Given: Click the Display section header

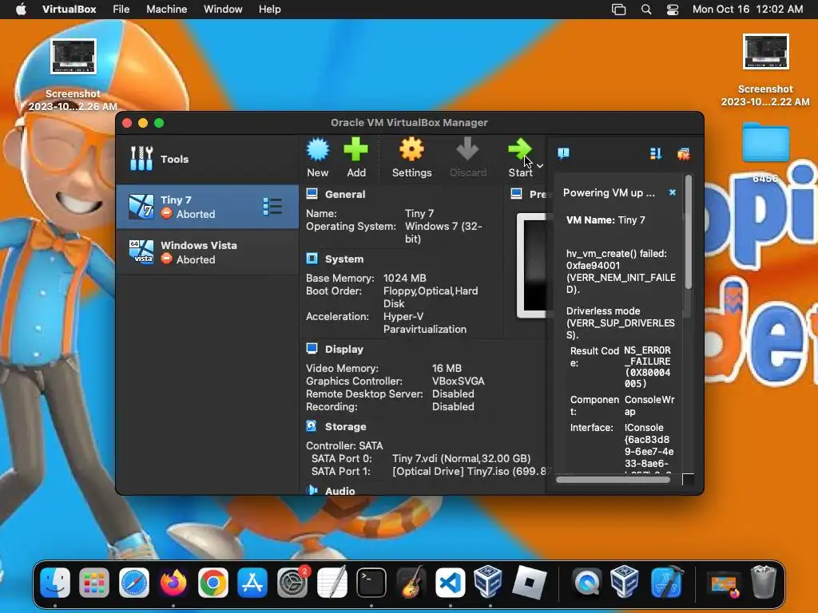Looking at the screenshot, I should pos(343,350).
